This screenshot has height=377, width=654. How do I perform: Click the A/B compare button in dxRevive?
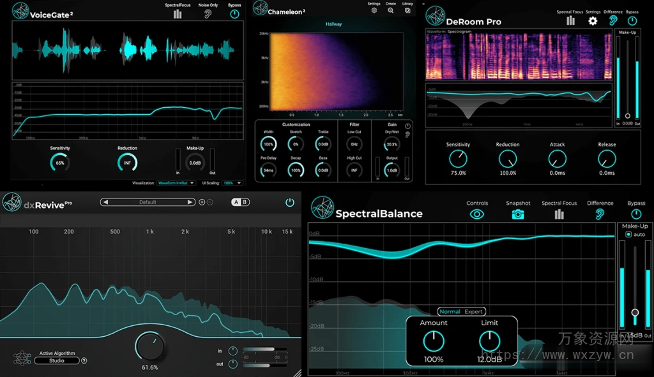(240, 202)
